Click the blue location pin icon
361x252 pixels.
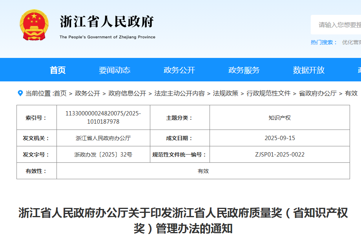coord(20,93)
